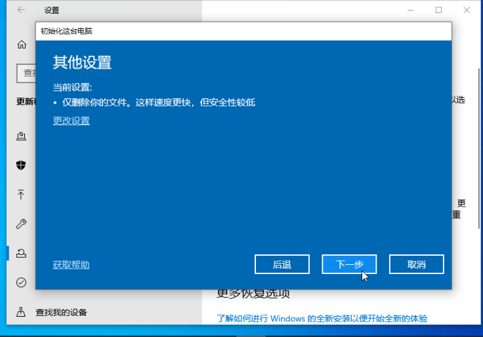
Task: Open the 获取帮助 (Get help) link
Action: click(x=71, y=265)
